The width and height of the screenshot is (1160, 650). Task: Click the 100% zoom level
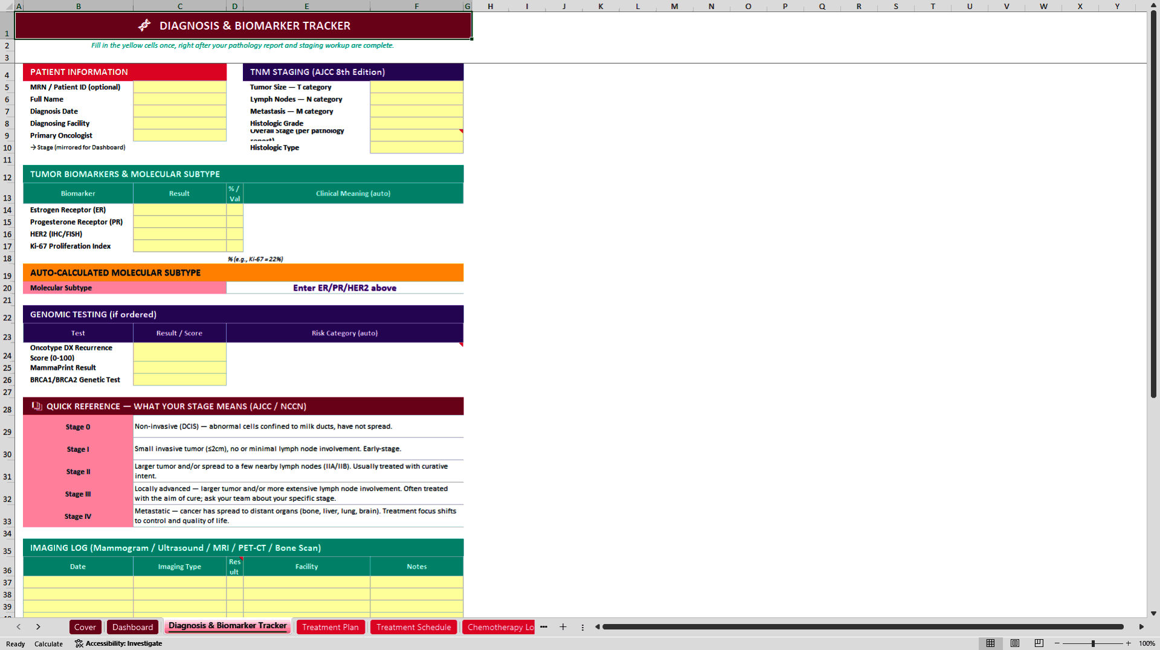pyautogui.click(x=1147, y=644)
